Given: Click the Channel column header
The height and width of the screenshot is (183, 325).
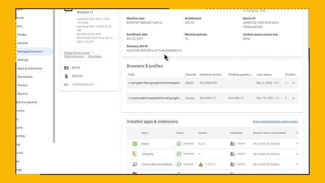Looking at the screenshot, I should click(191, 75).
